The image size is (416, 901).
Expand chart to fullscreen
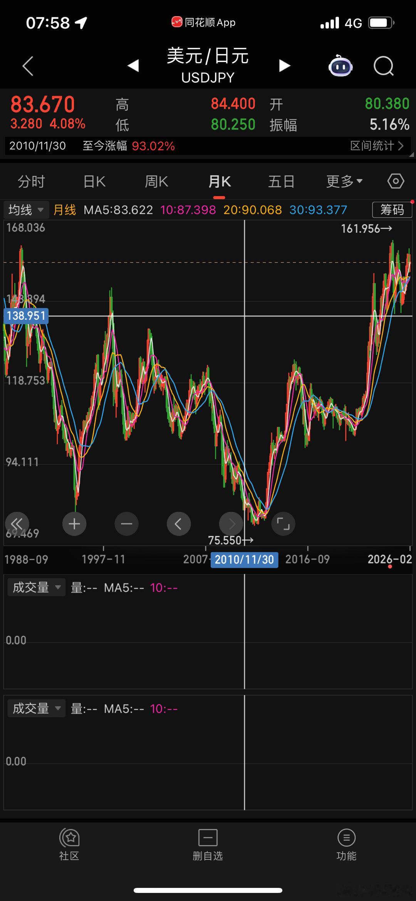pos(283,524)
